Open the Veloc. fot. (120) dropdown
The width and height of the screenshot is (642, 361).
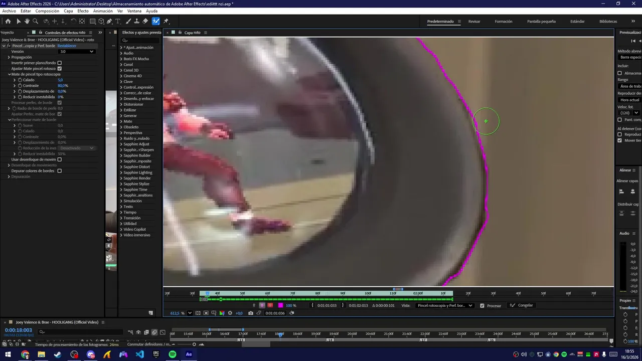pyautogui.click(x=629, y=113)
